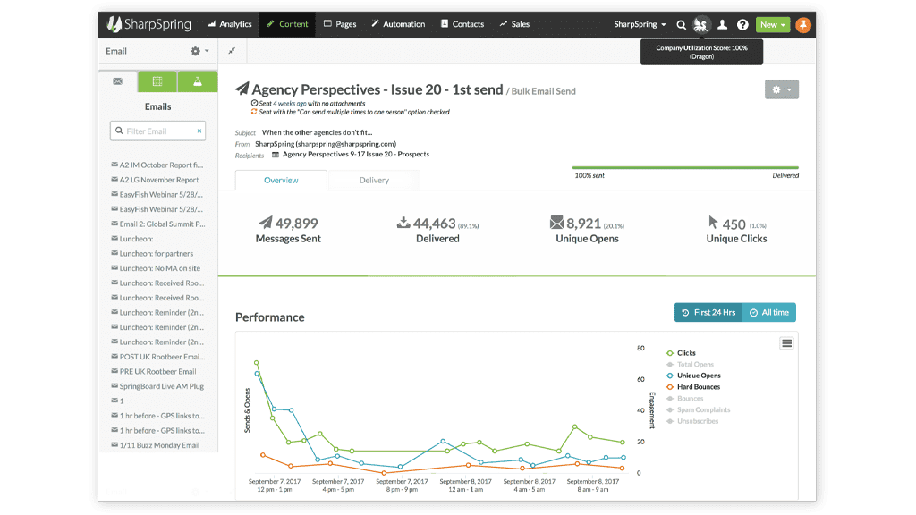This screenshot has height=515, width=916.
Task: Open the email options gear dropdown button
Action: pos(782,89)
